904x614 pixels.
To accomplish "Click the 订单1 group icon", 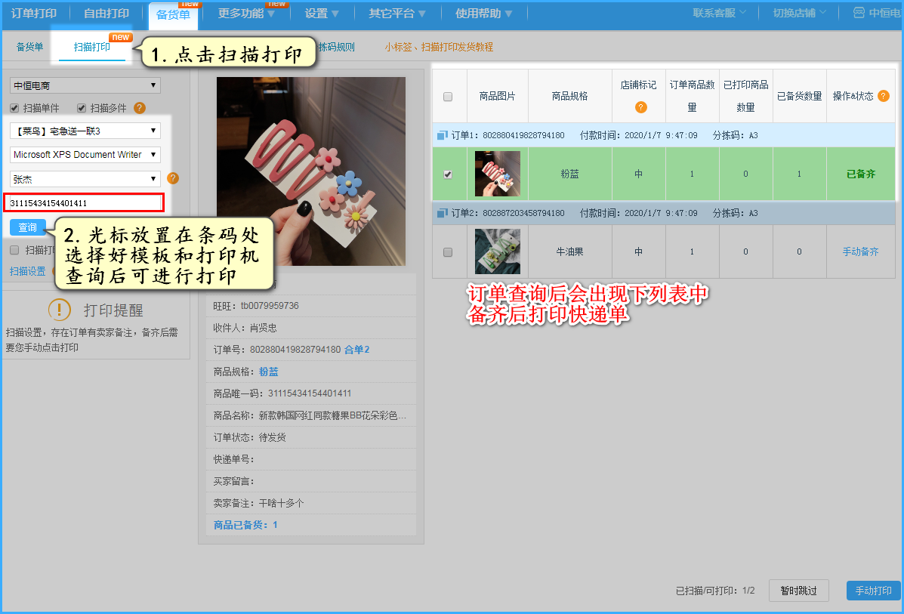I will click(x=443, y=135).
